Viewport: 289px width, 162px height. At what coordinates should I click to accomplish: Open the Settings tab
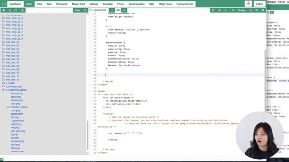(x=94, y=4)
